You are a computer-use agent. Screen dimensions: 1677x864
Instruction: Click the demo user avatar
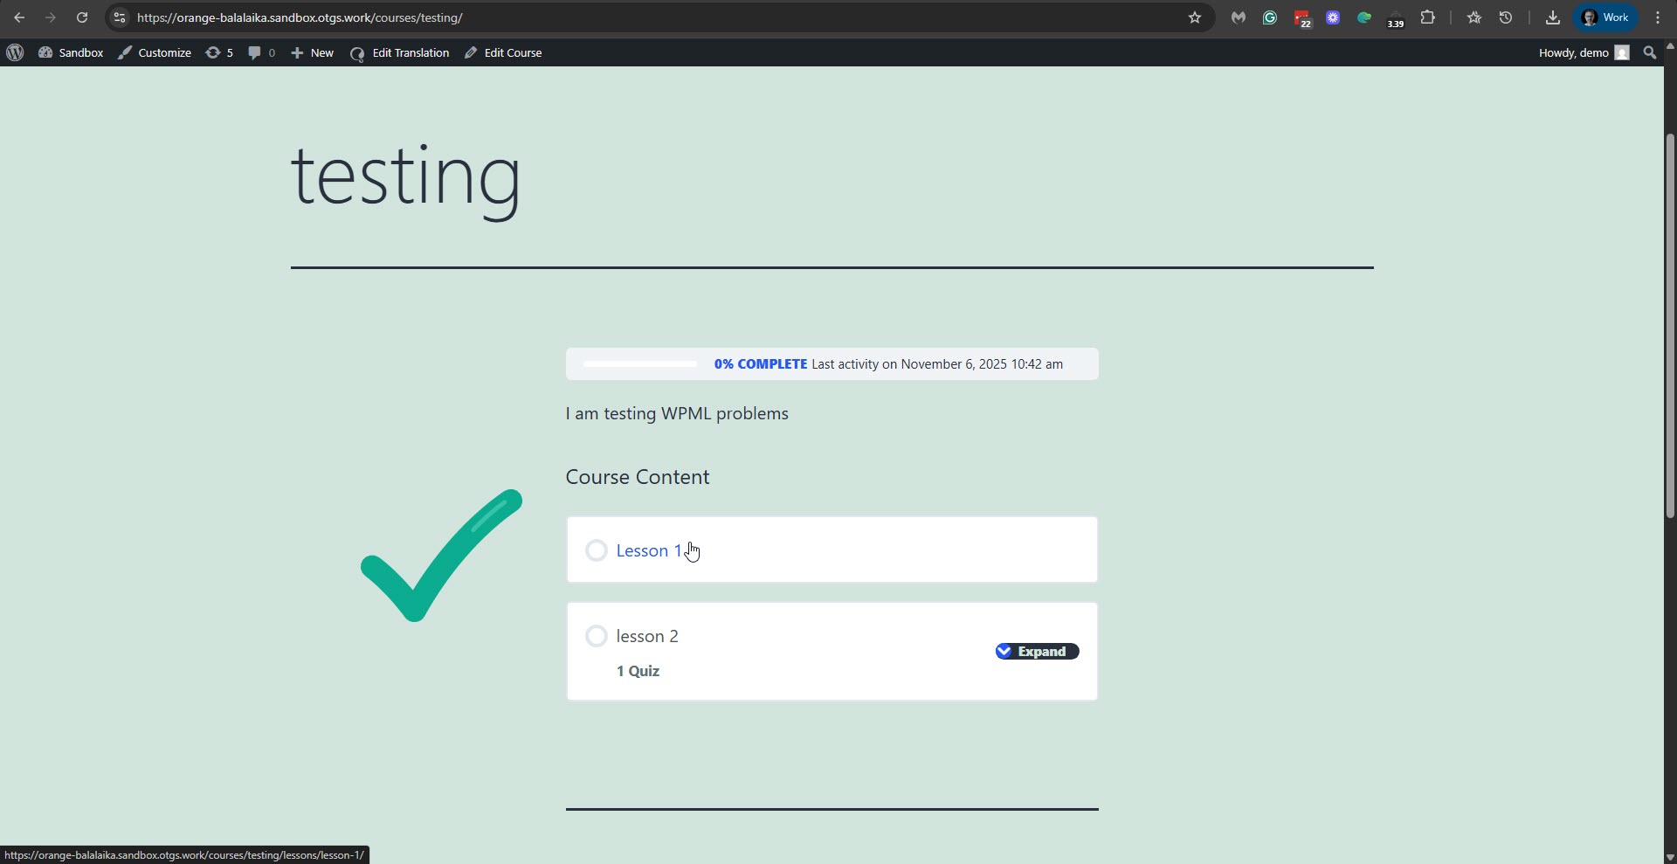coord(1622,52)
